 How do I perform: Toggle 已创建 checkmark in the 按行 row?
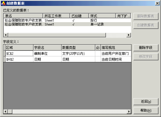click(73, 20)
